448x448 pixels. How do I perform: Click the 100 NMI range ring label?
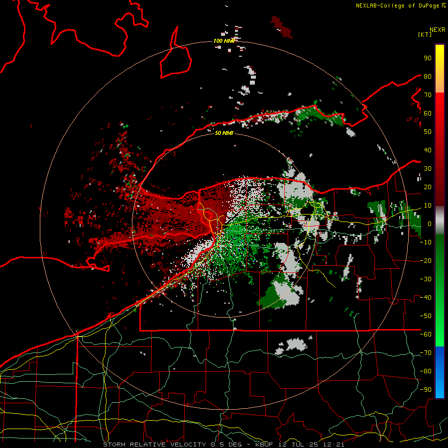224,41
